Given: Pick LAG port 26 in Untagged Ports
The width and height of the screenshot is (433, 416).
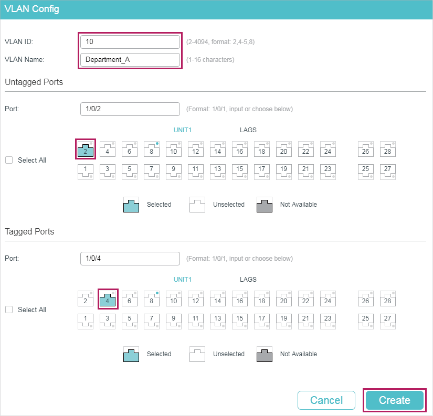Looking at the screenshot, I should [366, 149].
